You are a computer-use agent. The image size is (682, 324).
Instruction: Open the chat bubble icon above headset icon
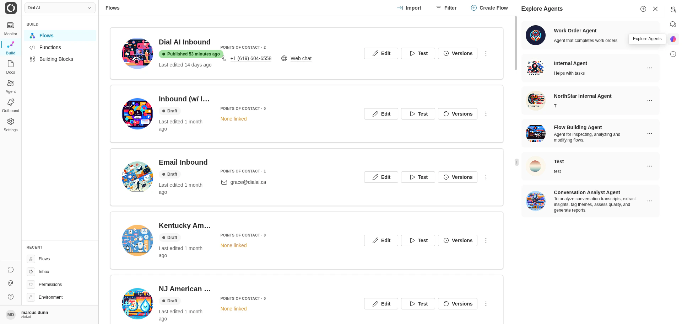tap(11, 270)
